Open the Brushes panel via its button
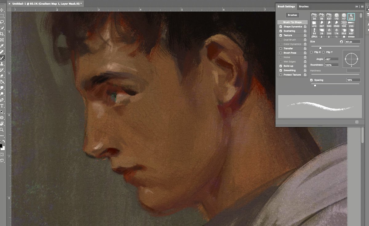369x226 pixels. click(x=292, y=15)
